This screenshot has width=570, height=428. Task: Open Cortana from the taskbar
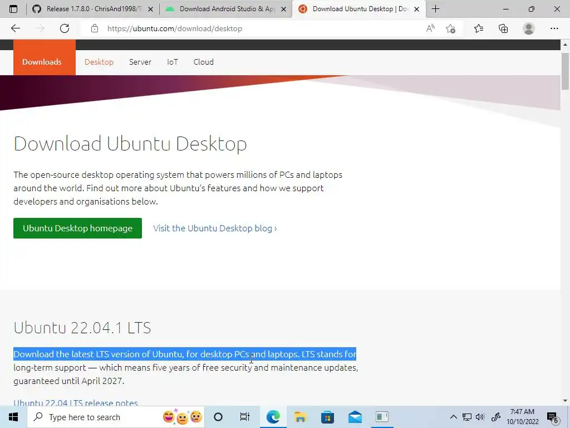(x=218, y=417)
